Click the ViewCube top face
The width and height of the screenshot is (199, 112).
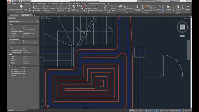coord(183,27)
